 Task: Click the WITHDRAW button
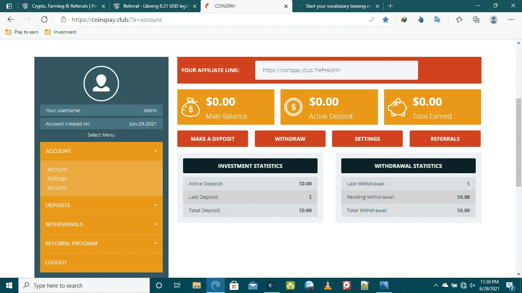tap(290, 139)
